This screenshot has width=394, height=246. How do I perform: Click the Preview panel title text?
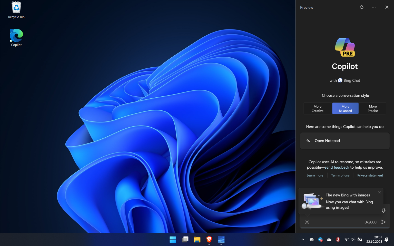pyautogui.click(x=307, y=7)
